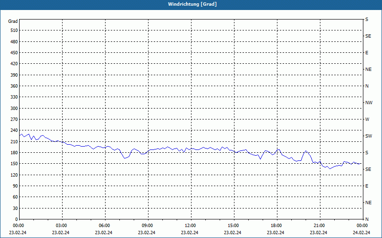This screenshot has width=382, height=238.
Task: Select the 23.02.24 date below 12:00
Action: (190, 233)
